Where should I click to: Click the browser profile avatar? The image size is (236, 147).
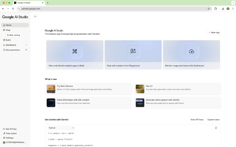[228, 9]
